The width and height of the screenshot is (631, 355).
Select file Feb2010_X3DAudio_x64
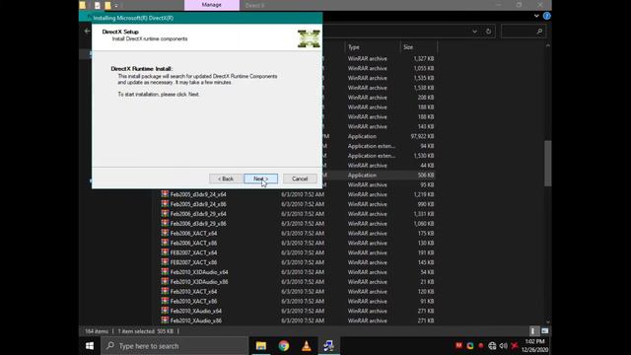pyautogui.click(x=199, y=272)
